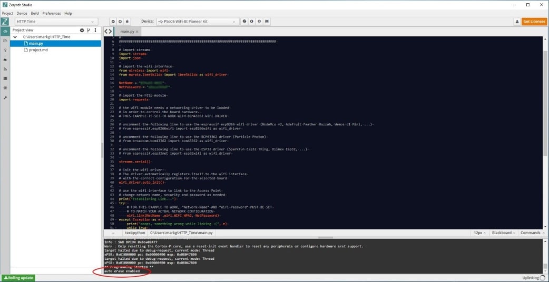Click the 'auto erase enabled' console line
Viewport: 549px width, 282px height.
click(122, 271)
